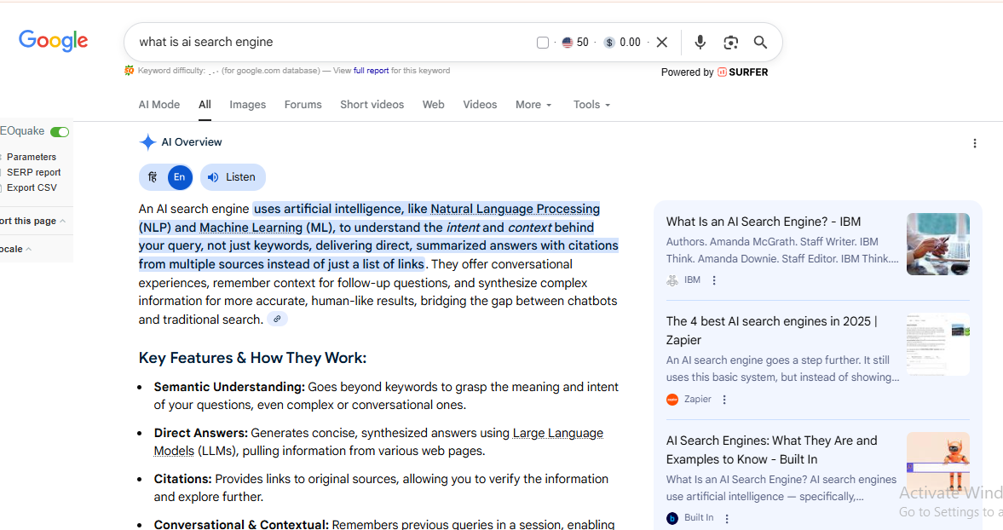
Task: Click the link chip after 'traditional search.'
Action: pos(277,319)
